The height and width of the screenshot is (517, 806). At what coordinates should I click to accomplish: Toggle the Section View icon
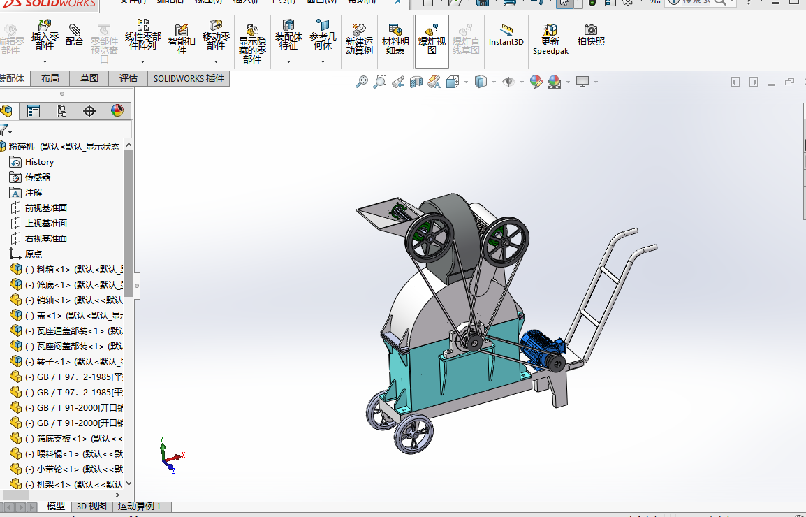point(416,82)
